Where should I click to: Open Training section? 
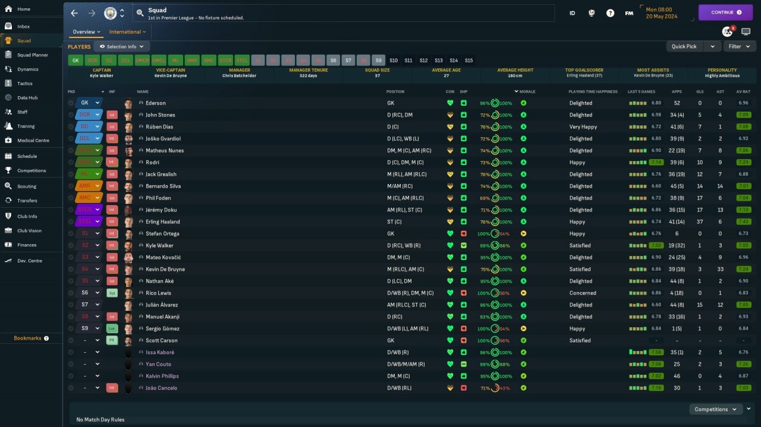point(26,126)
